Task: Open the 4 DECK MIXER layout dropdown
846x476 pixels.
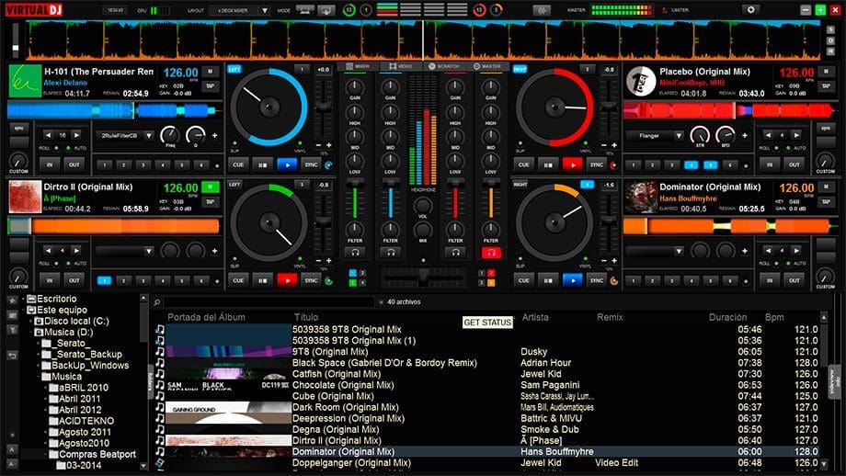Action: click(265, 10)
